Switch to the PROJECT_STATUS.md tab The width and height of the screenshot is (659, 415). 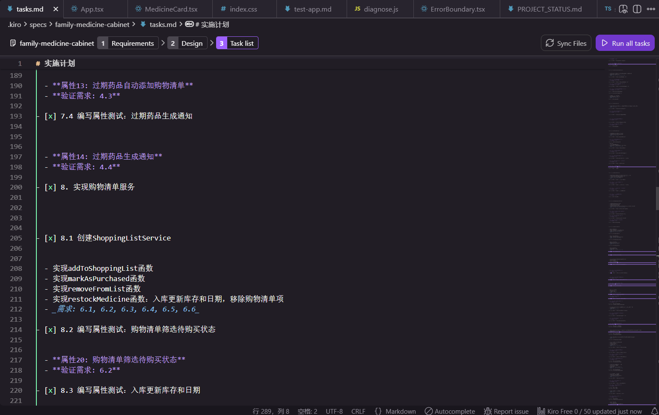549,9
